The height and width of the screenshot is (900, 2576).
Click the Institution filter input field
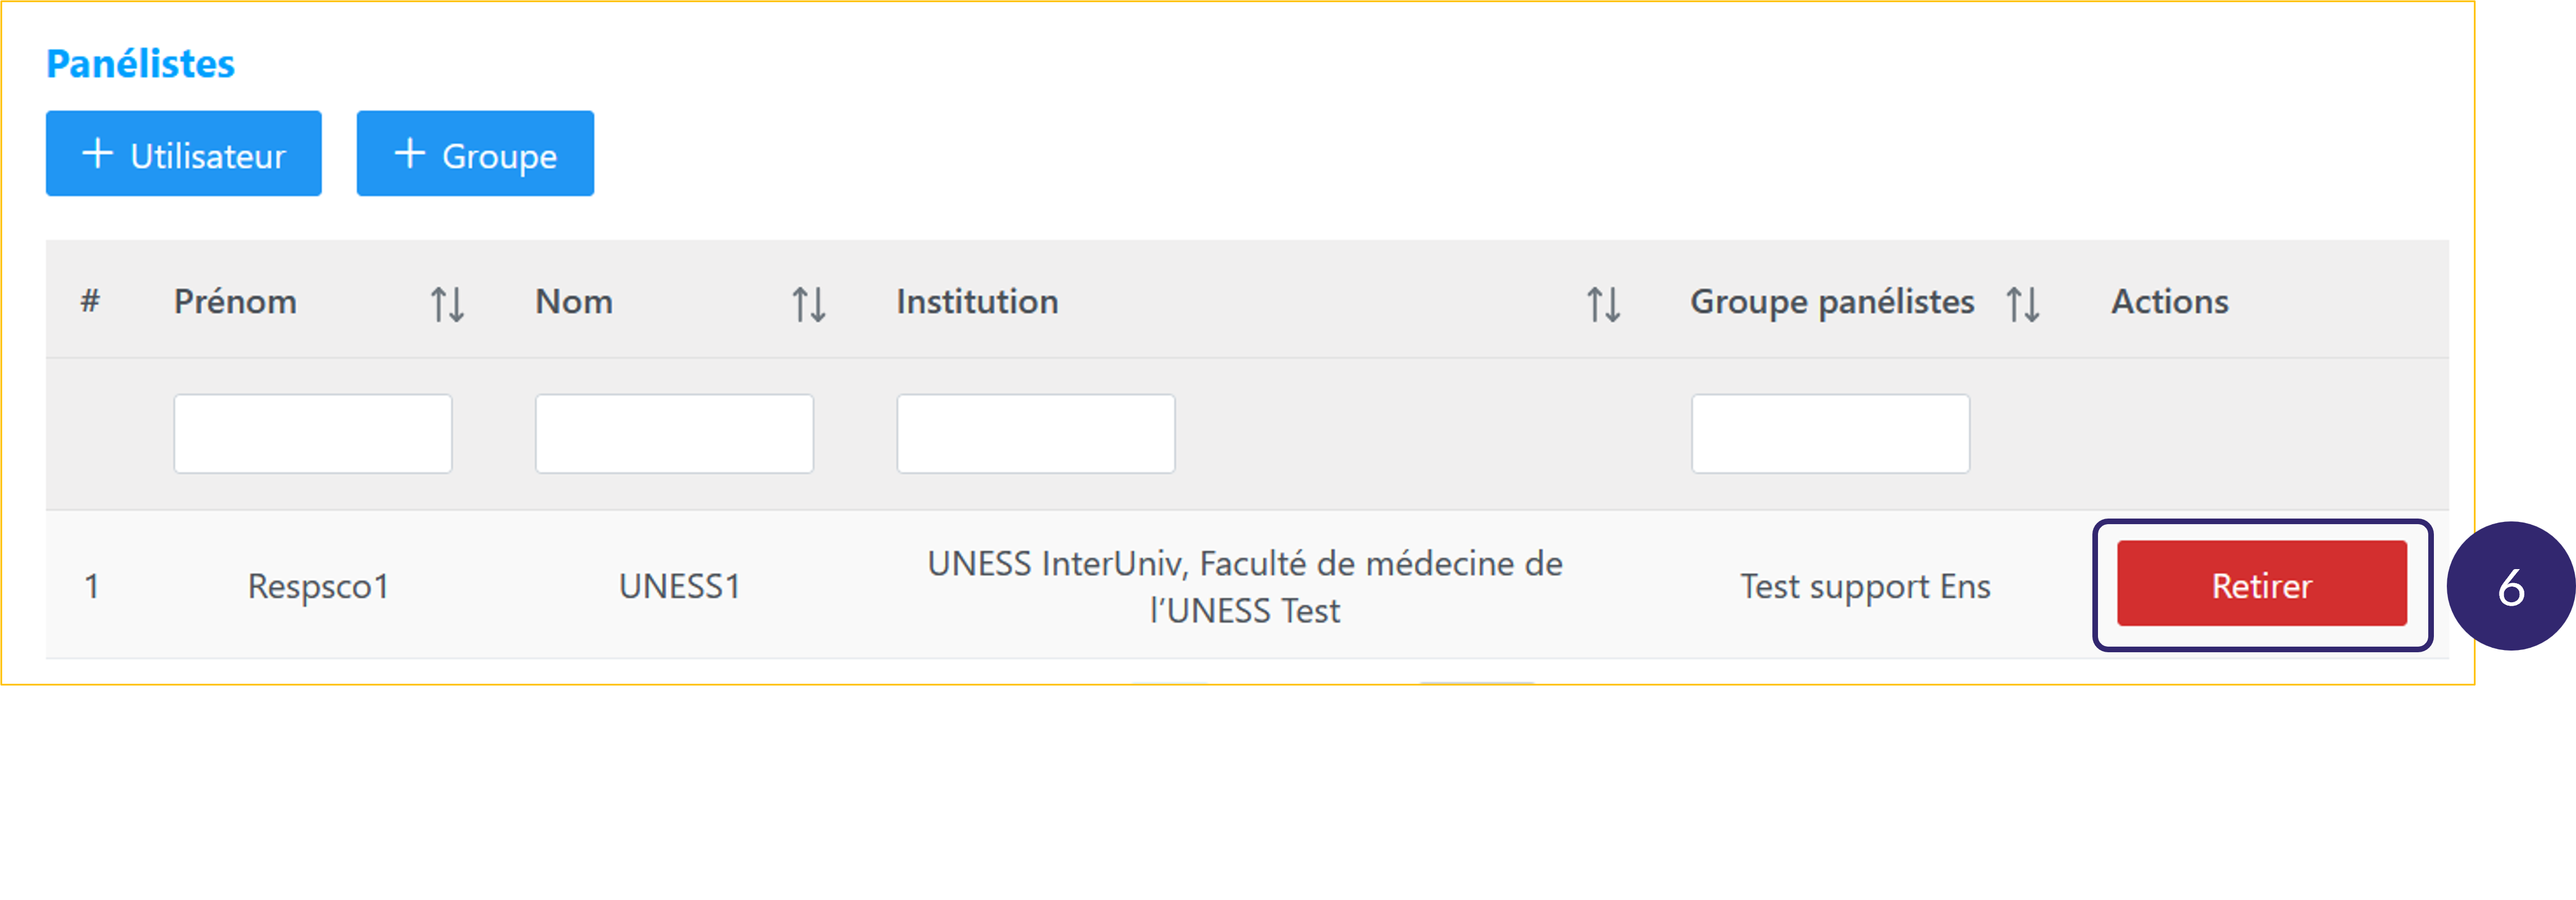pyautogui.click(x=1035, y=433)
